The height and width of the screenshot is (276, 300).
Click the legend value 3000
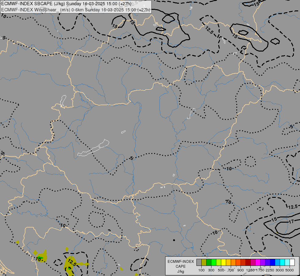[280, 270]
